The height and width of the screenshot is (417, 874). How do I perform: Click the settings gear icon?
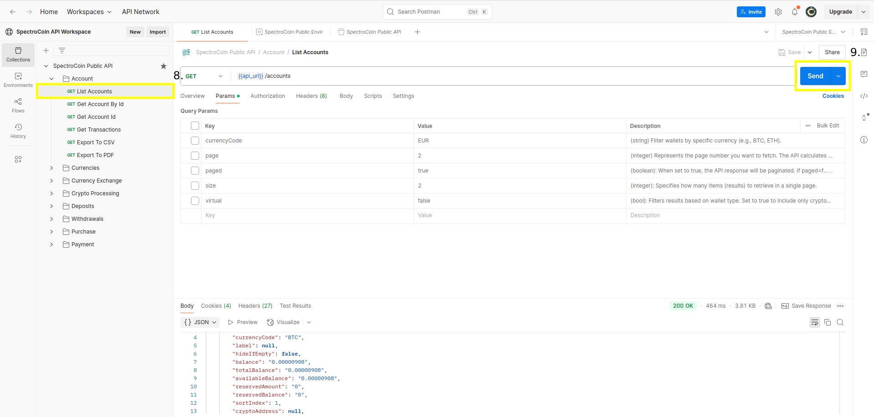tap(778, 12)
